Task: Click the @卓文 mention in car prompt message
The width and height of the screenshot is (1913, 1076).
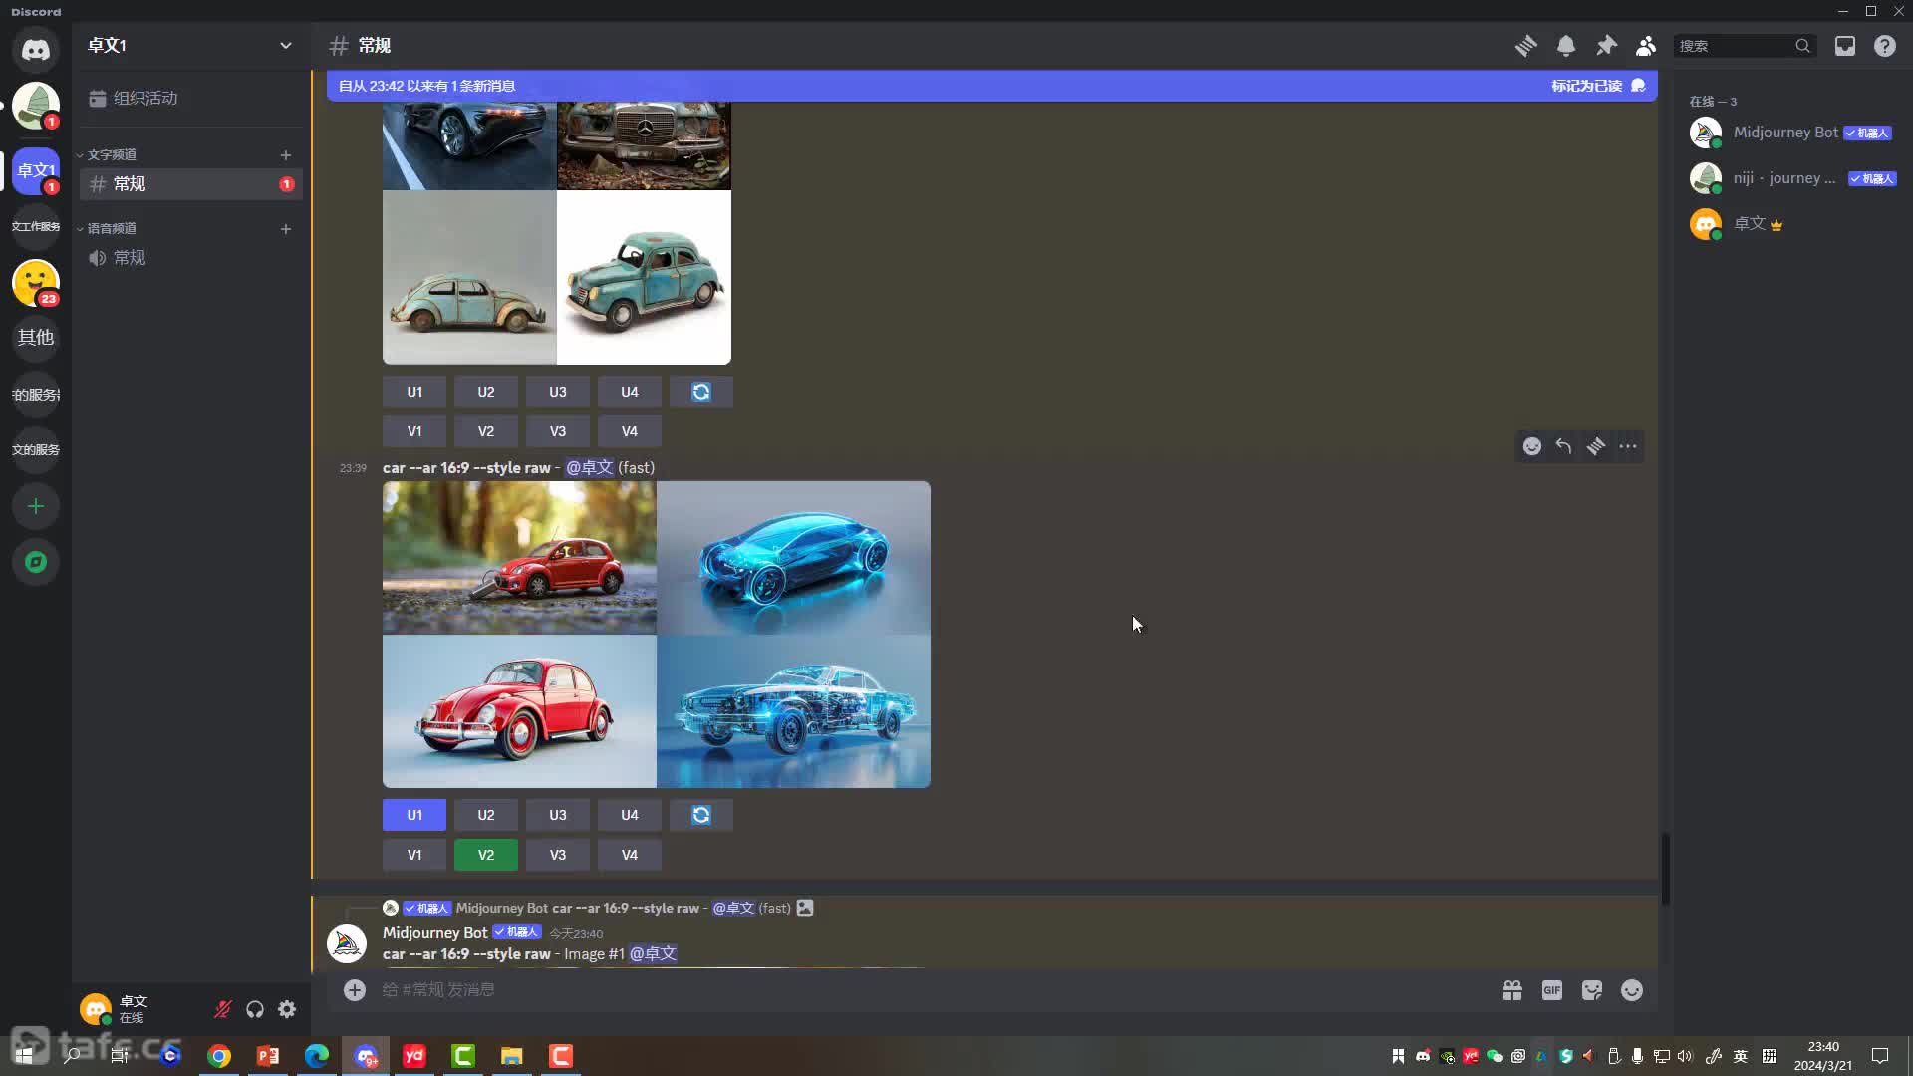Action: point(590,467)
